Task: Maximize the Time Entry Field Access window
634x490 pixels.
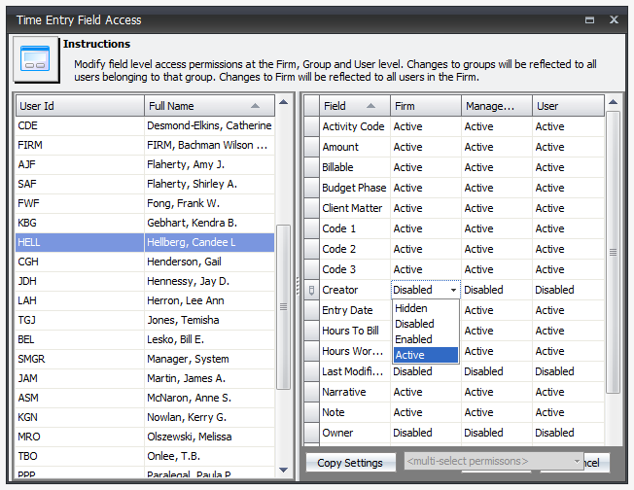Action: point(589,19)
